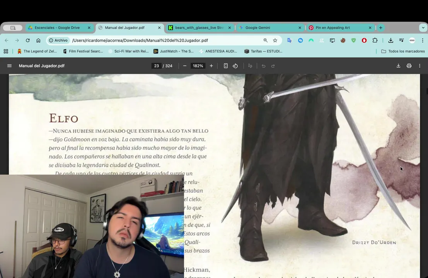This screenshot has width=428, height=278.
Task: Click the red stop-hand extension icon
Action: [364, 40]
